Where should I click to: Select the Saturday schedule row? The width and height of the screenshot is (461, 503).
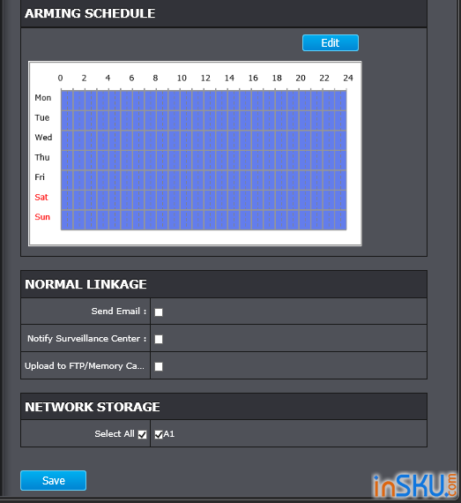tap(204, 199)
